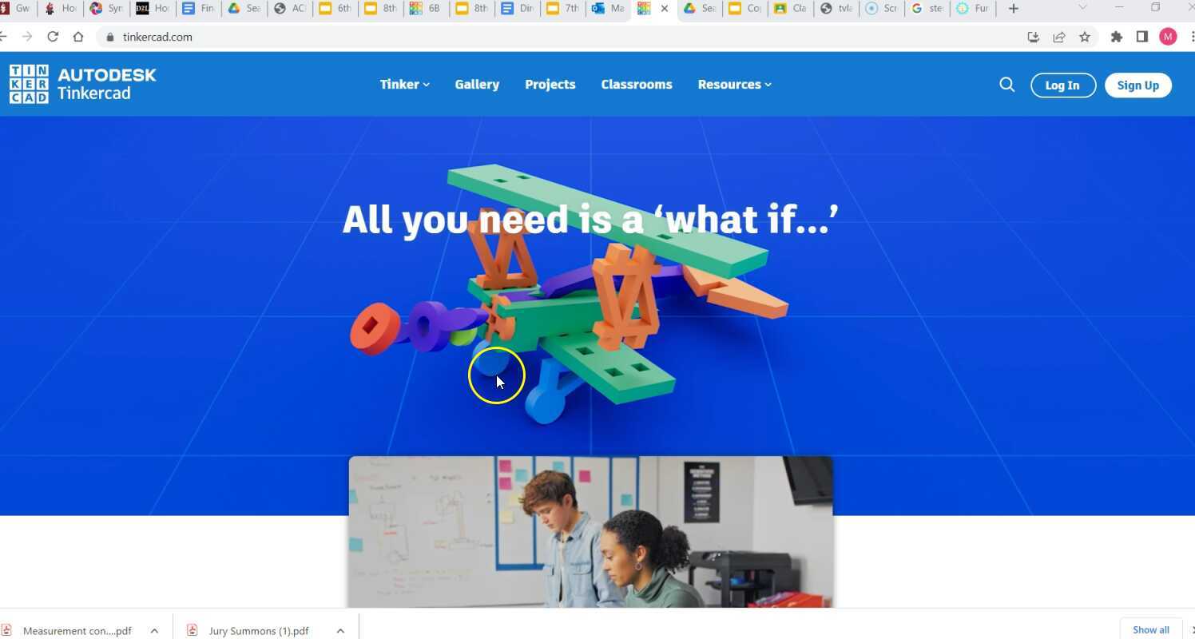
Task: Click the browser Extensions puzzle icon
Action: [1117, 37]
